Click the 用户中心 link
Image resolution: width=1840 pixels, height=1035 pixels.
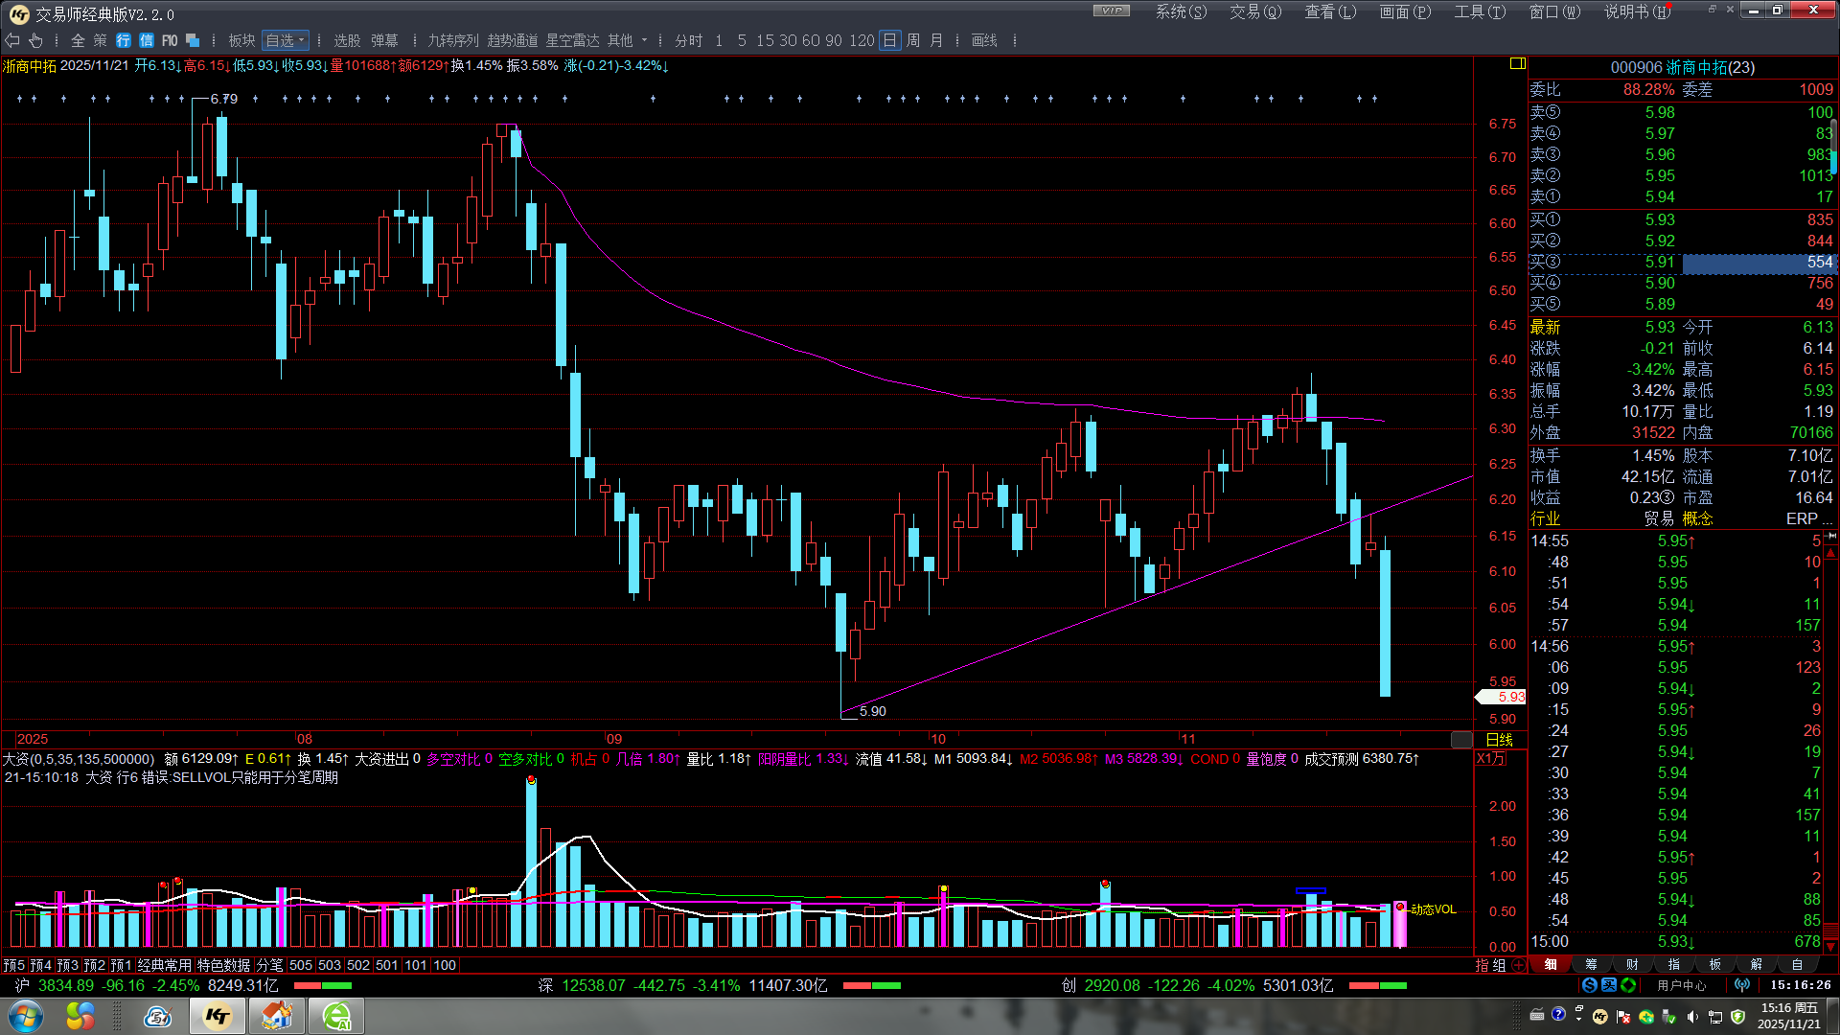click(1682, 985)
